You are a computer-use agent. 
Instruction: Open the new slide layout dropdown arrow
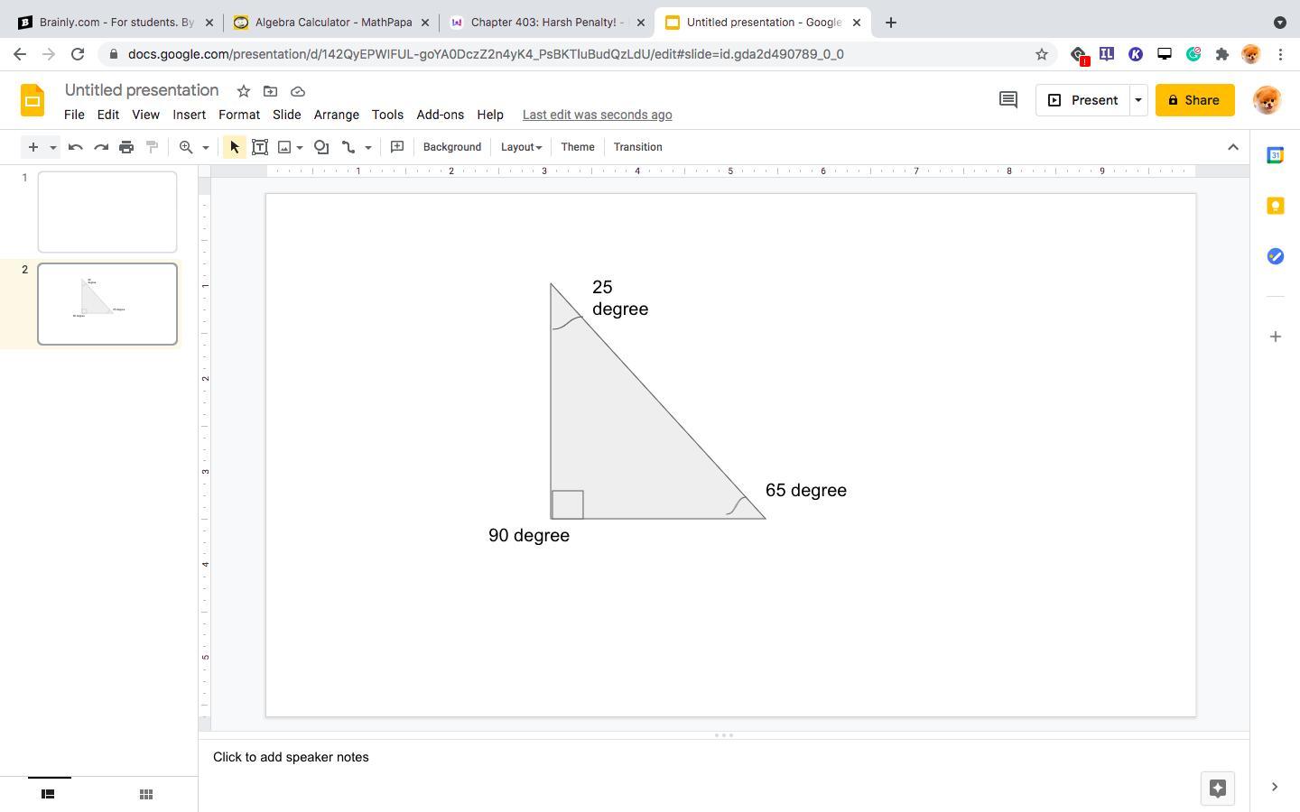point(53,147)
